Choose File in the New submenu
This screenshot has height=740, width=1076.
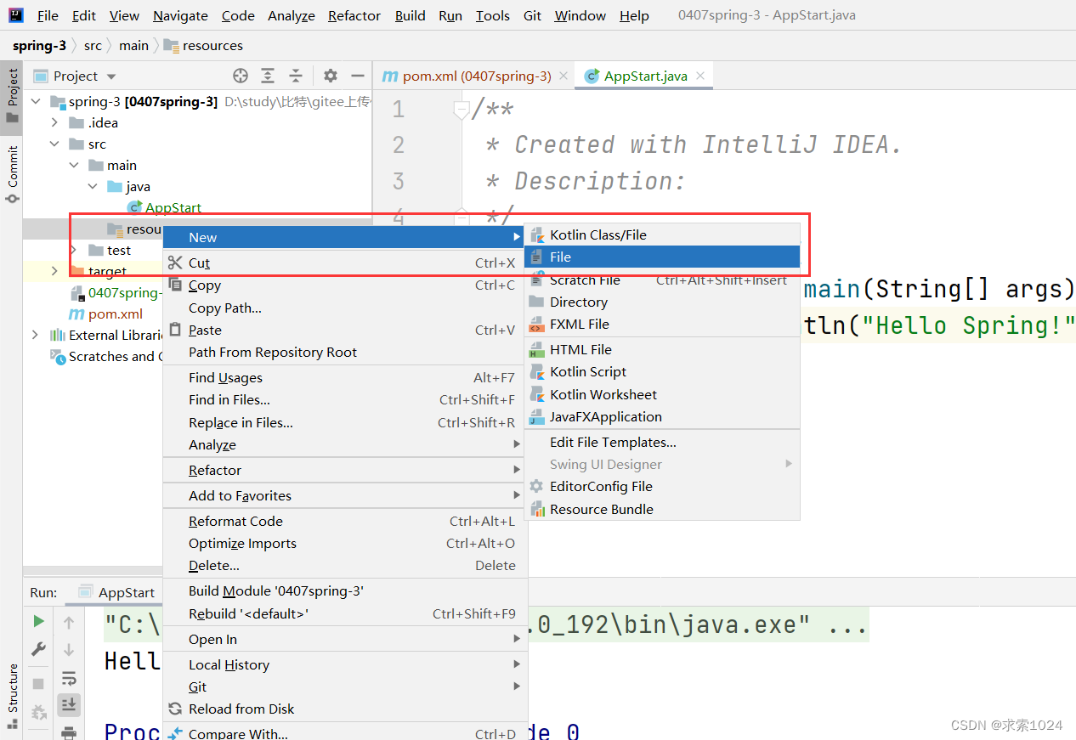point(662,257)
